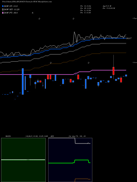Click the magenta DOW PT legend swatch
The width and height of the screenshot is (137, 182).
[x=3, y=13]
